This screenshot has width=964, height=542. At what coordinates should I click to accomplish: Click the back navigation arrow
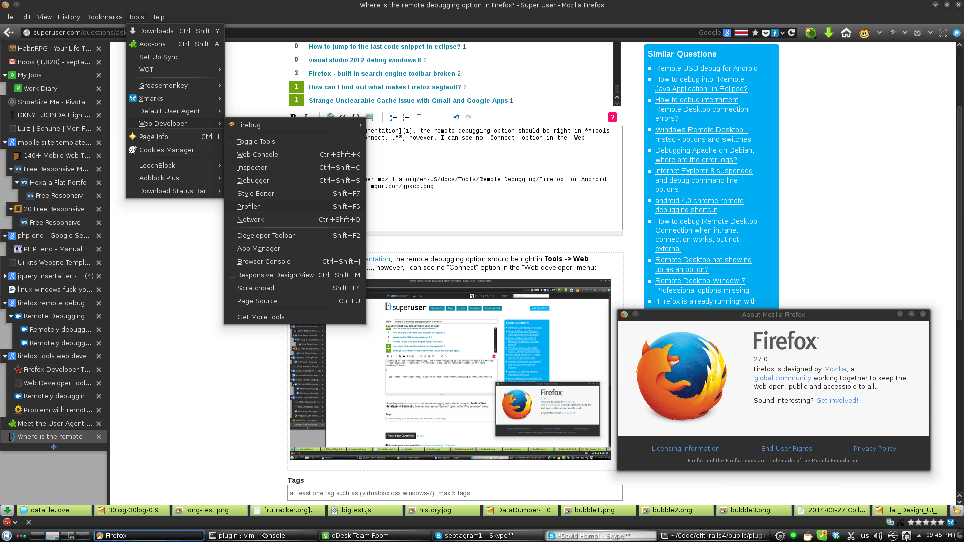[8, 32]
